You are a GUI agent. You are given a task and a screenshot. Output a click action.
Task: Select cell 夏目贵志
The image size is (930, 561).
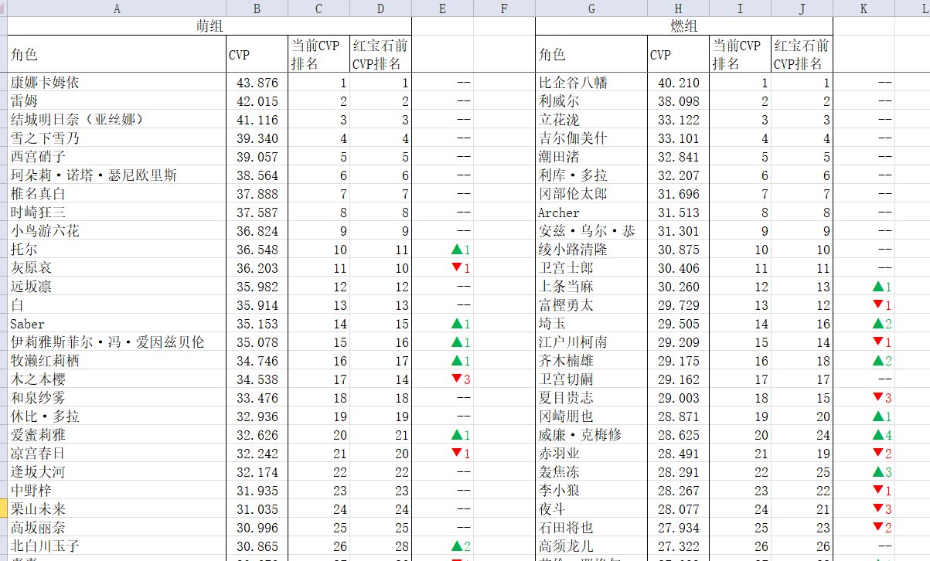(591, 397)
